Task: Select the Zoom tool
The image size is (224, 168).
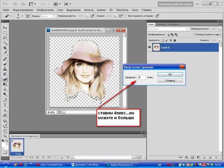Action: click(5, 136)
